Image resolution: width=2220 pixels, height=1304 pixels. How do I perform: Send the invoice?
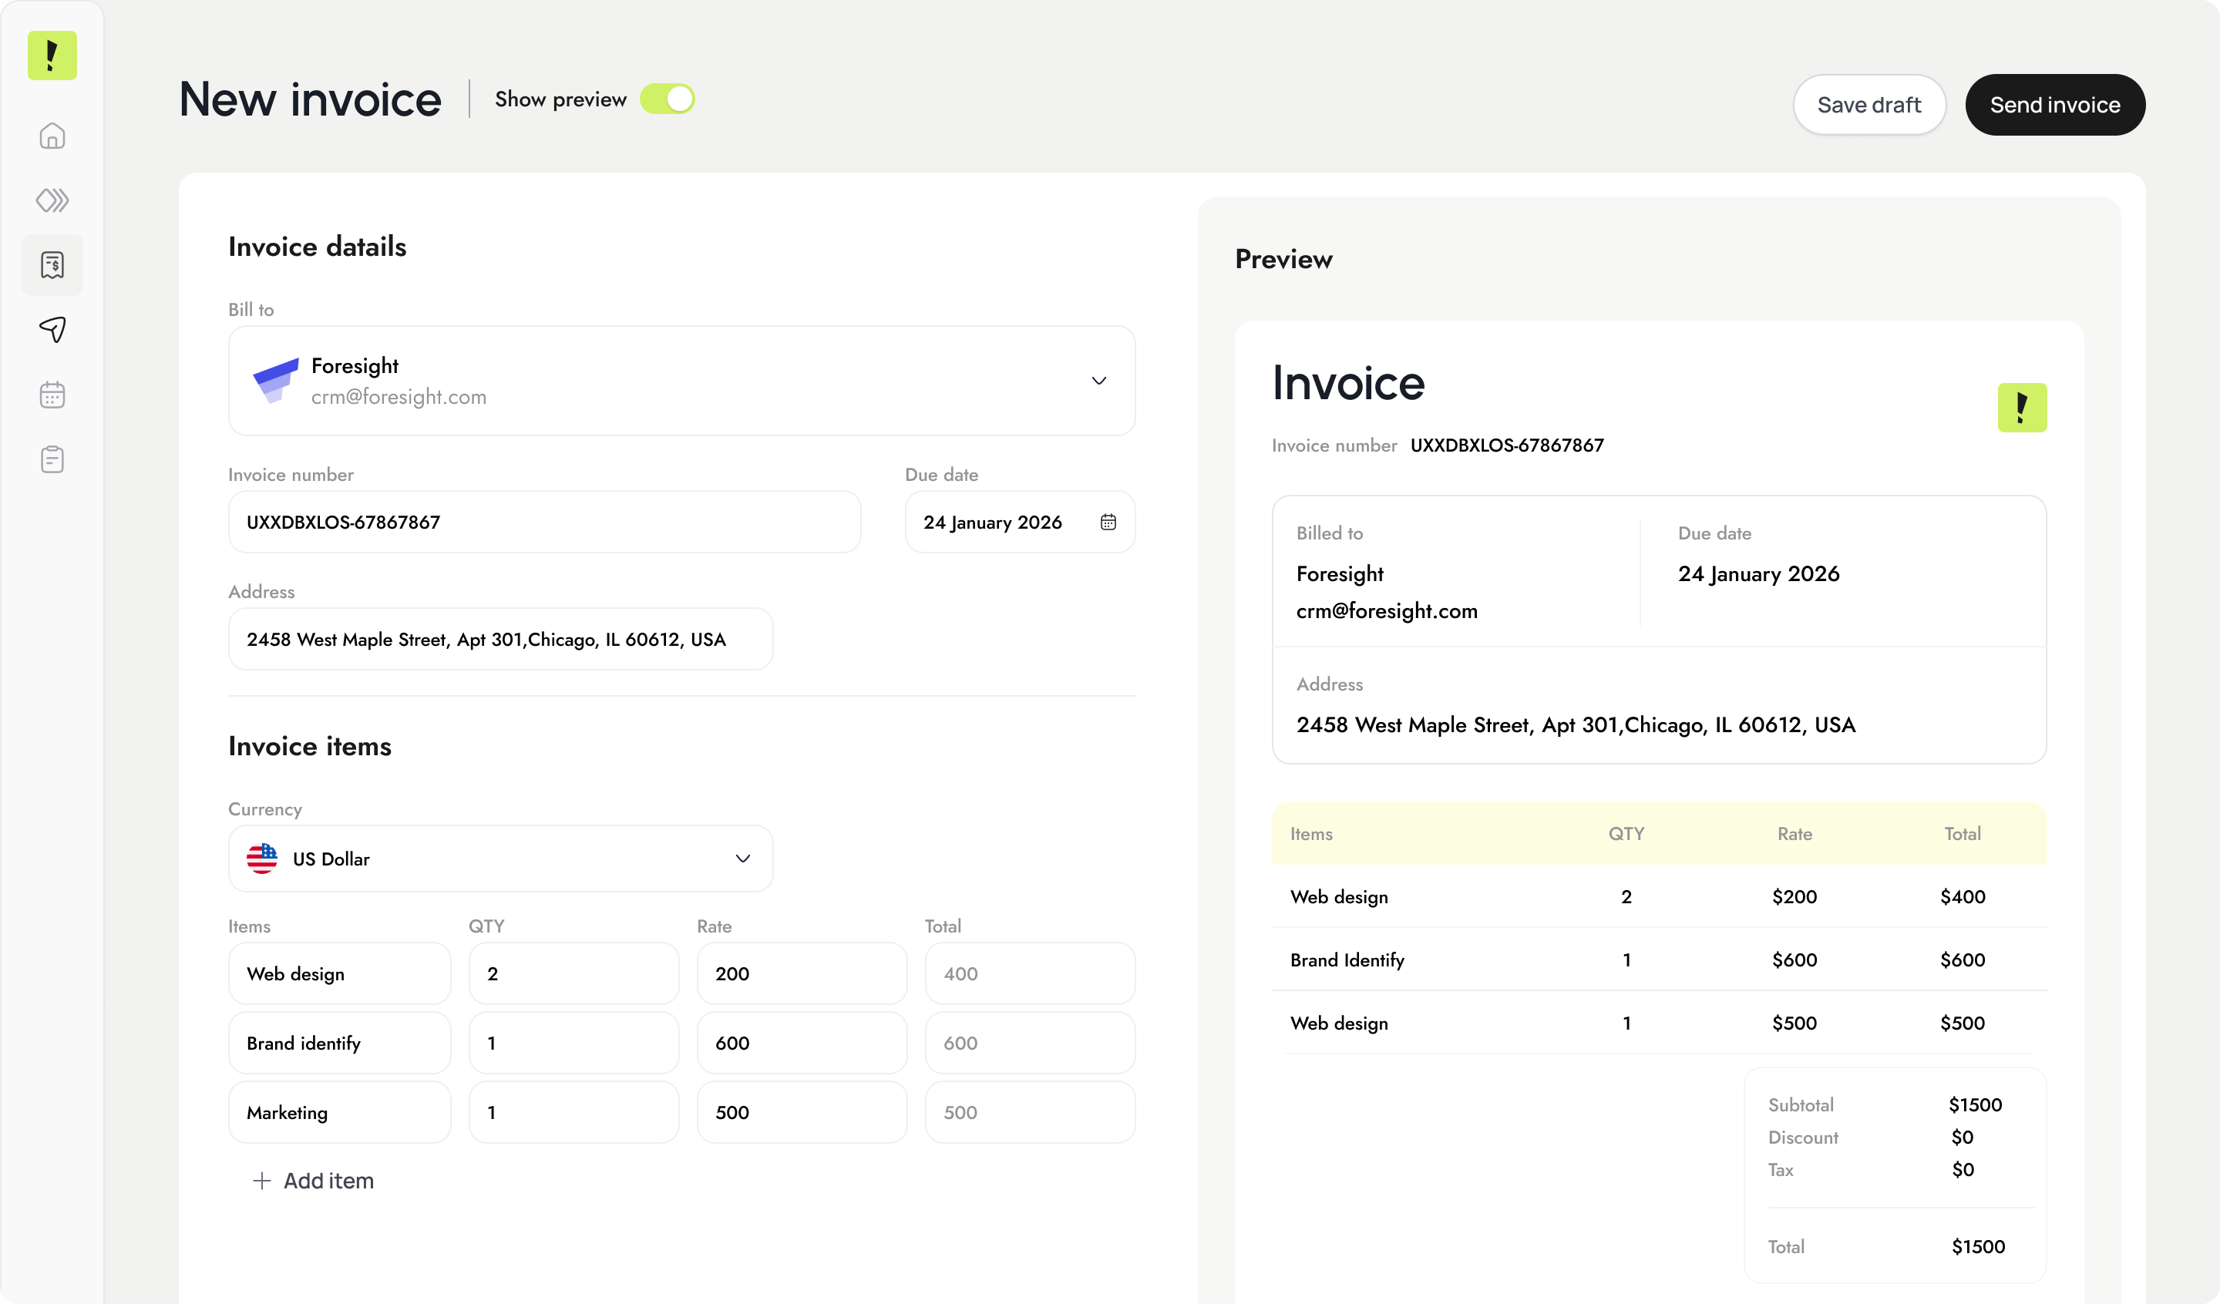click(x=2054, y=105)
